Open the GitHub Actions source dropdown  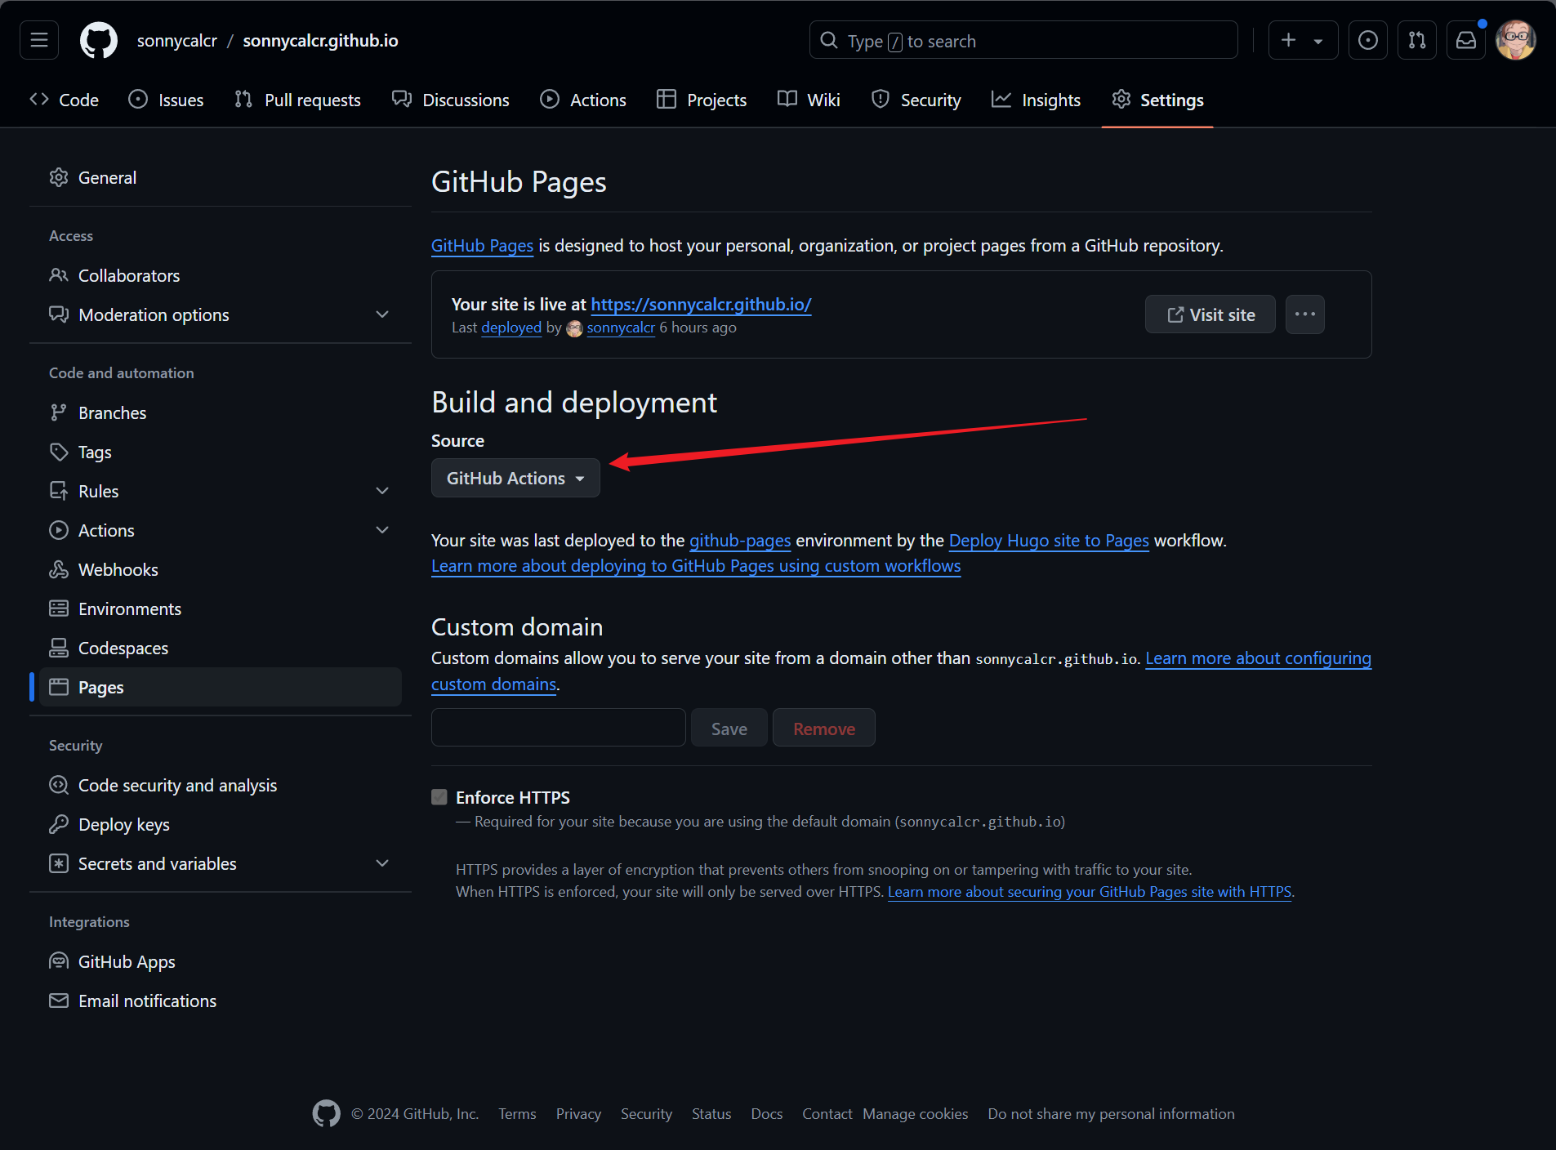pos(515,478)
